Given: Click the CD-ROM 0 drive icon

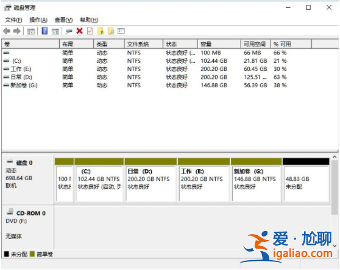Looking at the screenshot, I should click(10, 211).
